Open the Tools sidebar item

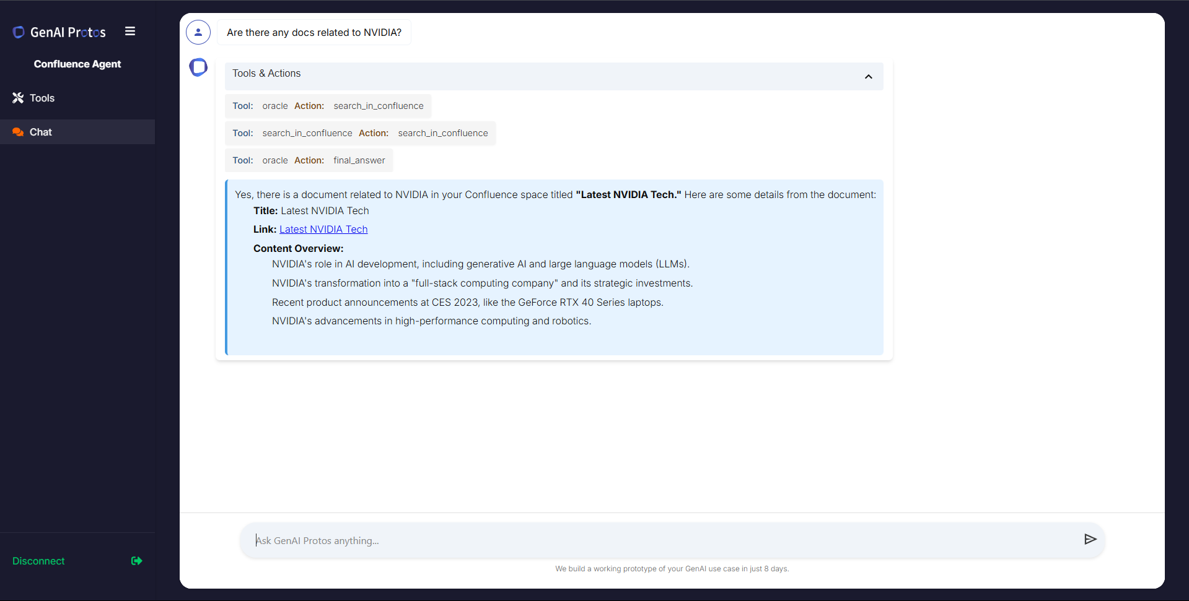(77, 98)
